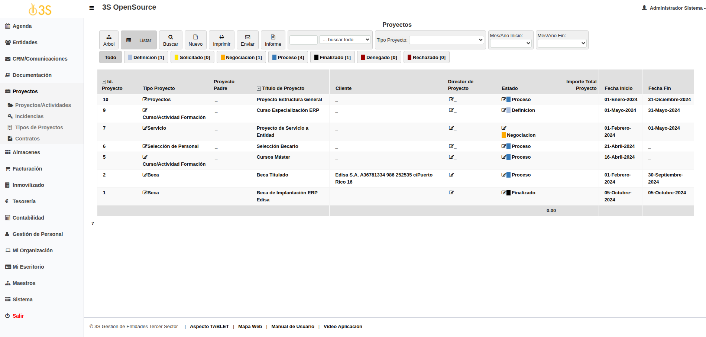The width and height of the screenshot is (706, 337).
Task: Edit the director for project 10
Action: [x=451, y=99]
